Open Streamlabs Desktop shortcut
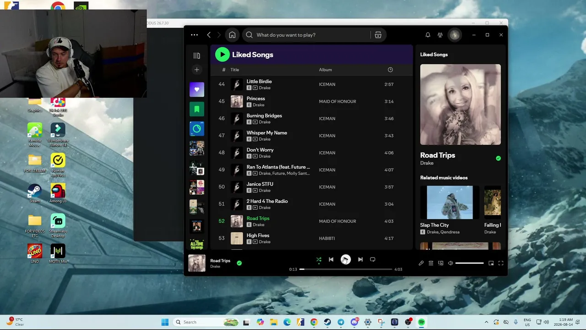This screenshot has height=330, width=586. 58,225
